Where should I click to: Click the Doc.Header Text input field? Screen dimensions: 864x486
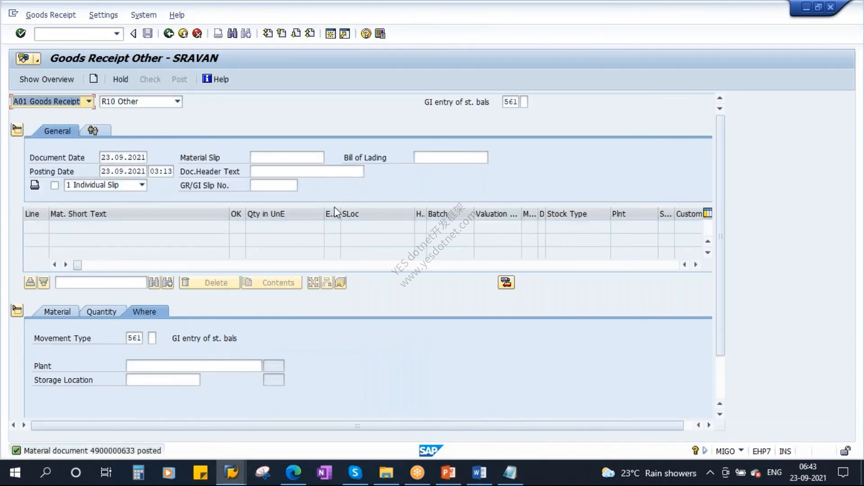pyautogui.click(x=307, y=171)
